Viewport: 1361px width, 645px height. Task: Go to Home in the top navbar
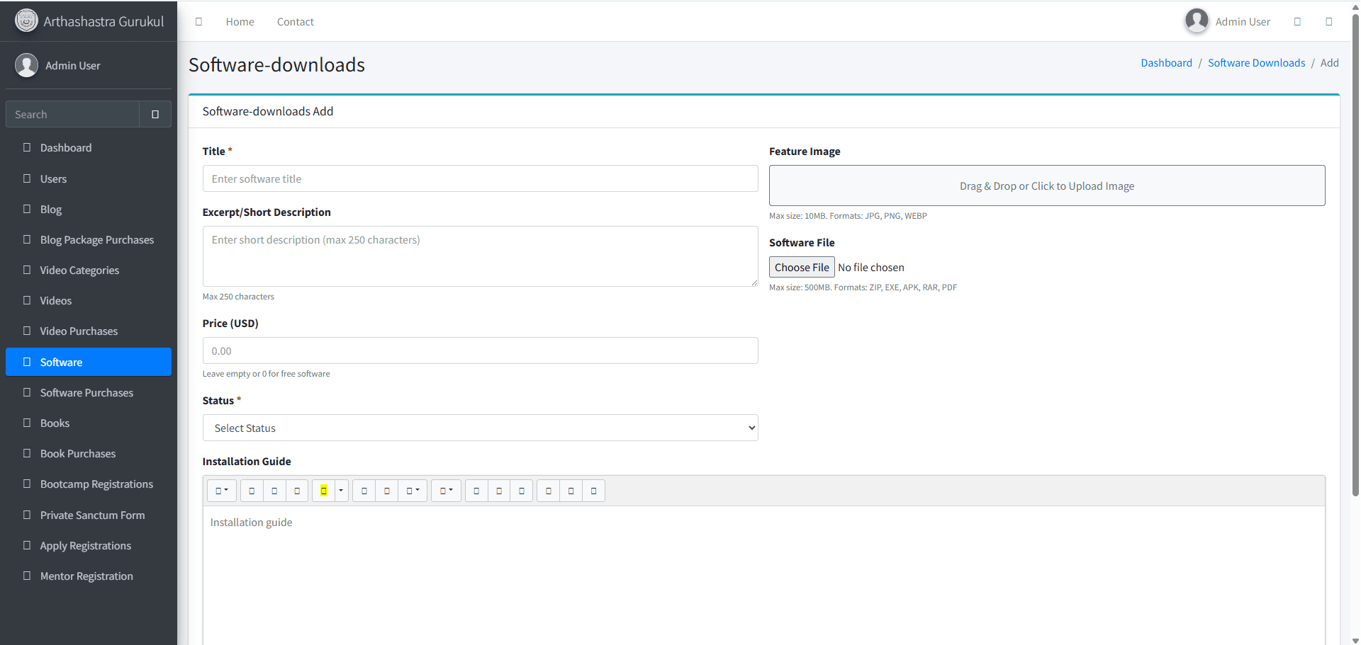(x=240, y=22)
